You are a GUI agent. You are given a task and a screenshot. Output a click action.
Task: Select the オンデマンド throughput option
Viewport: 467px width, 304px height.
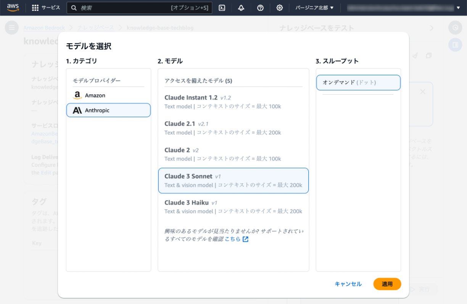click(358, 82)
